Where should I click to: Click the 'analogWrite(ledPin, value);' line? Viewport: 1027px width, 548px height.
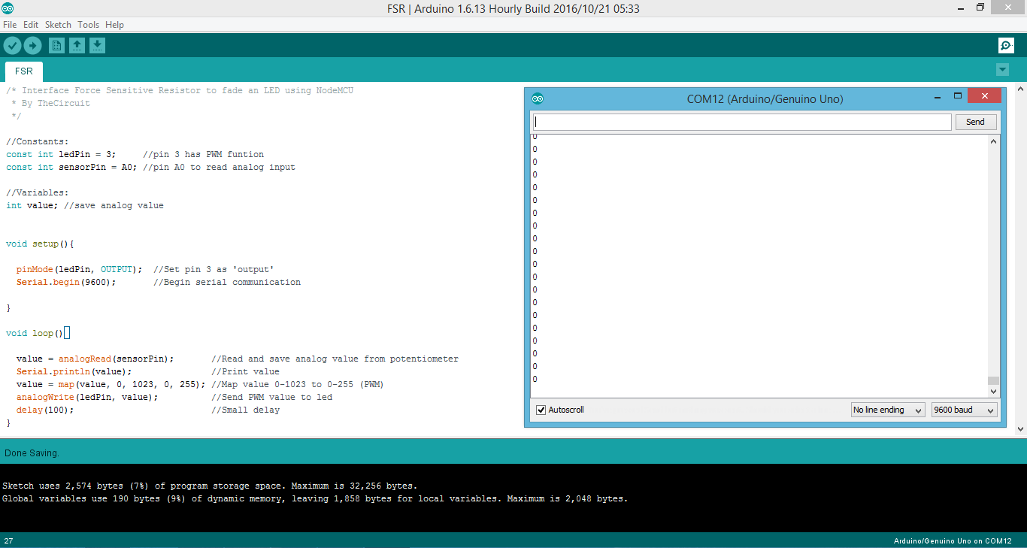(x=174, y=397)
